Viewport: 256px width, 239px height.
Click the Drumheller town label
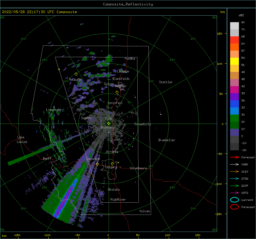(167, 140)
